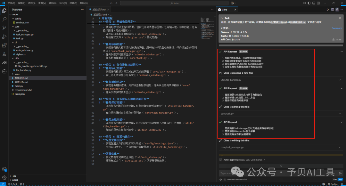Close the current Cline task with X
The width and height of the screenshot is (346, 186).
tap(340, 18)
